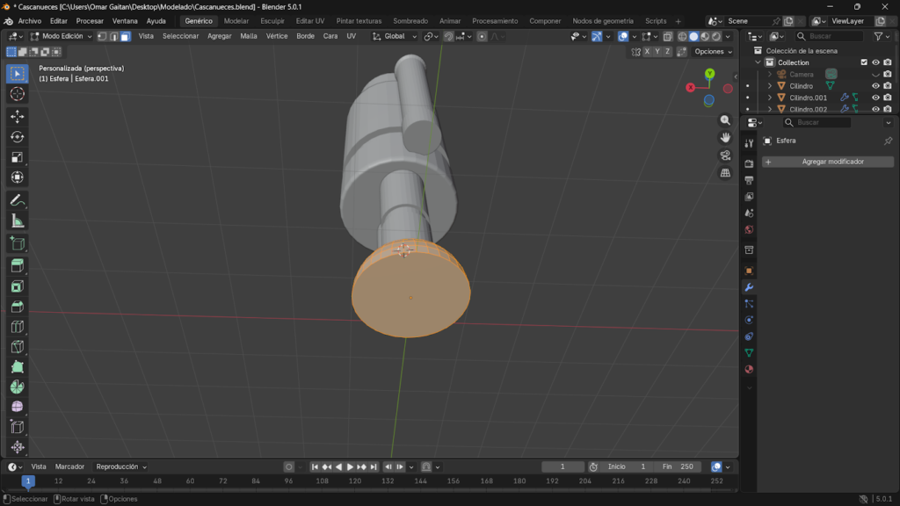Switch to the Sombreado workspace tab
Image resolution: width=900 pixels, height=506 pixels.
coord(410,21)
